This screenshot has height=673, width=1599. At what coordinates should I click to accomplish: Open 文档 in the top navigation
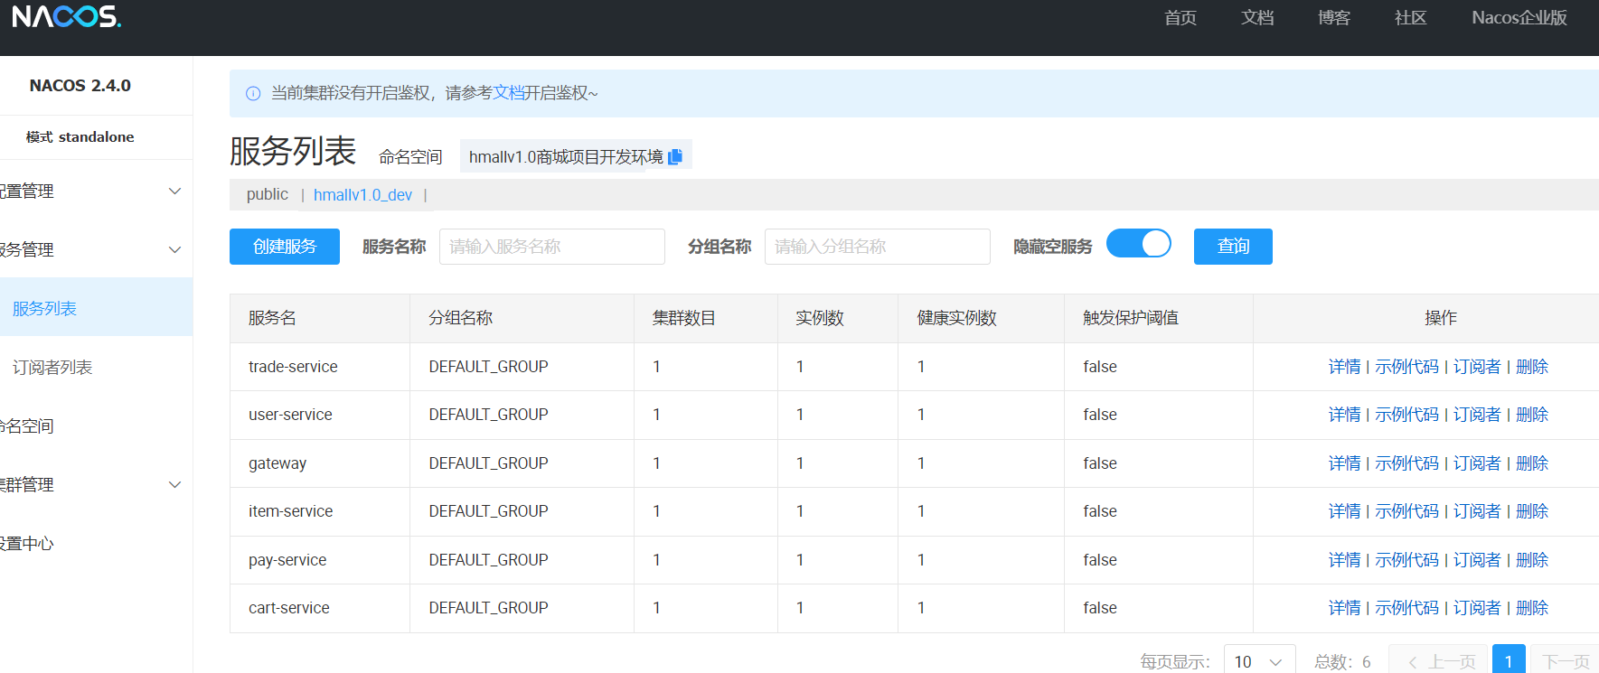click(x=1257, y=18)
